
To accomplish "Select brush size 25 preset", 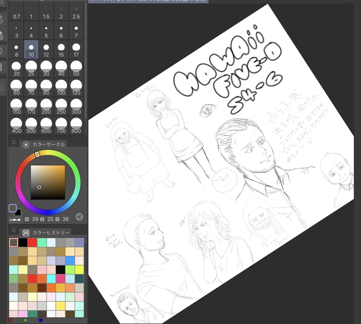I will 31,69.
